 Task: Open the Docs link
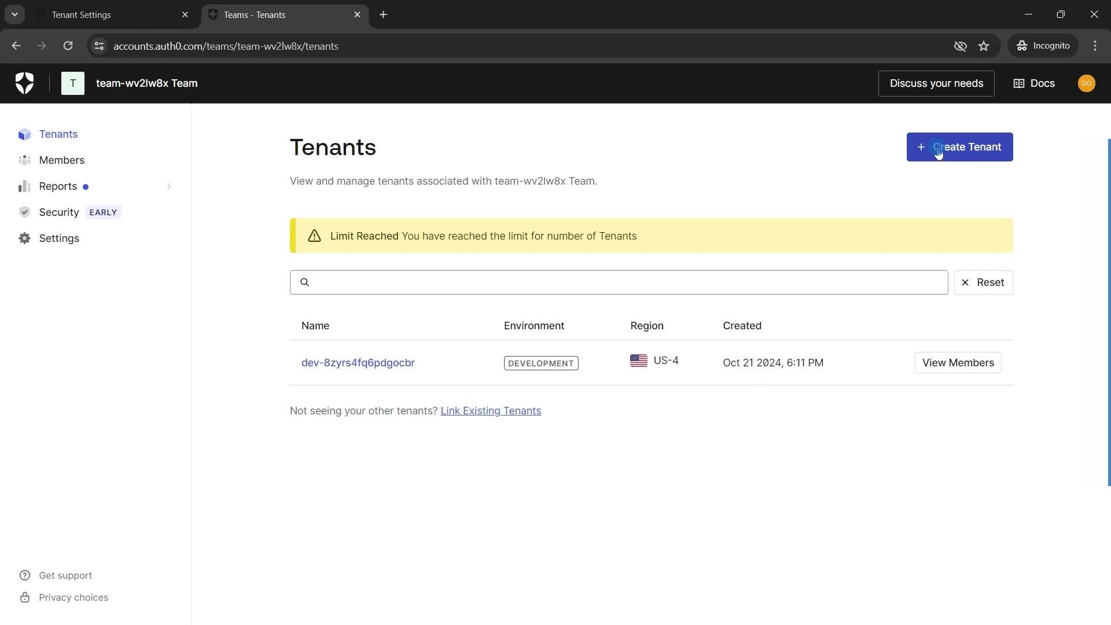(x=1034, y=83)
